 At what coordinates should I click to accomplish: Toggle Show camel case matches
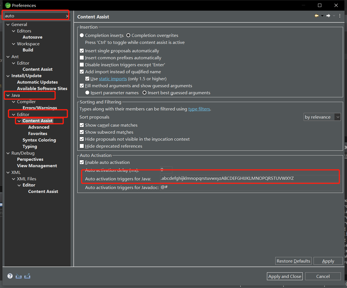click(82, 125)
